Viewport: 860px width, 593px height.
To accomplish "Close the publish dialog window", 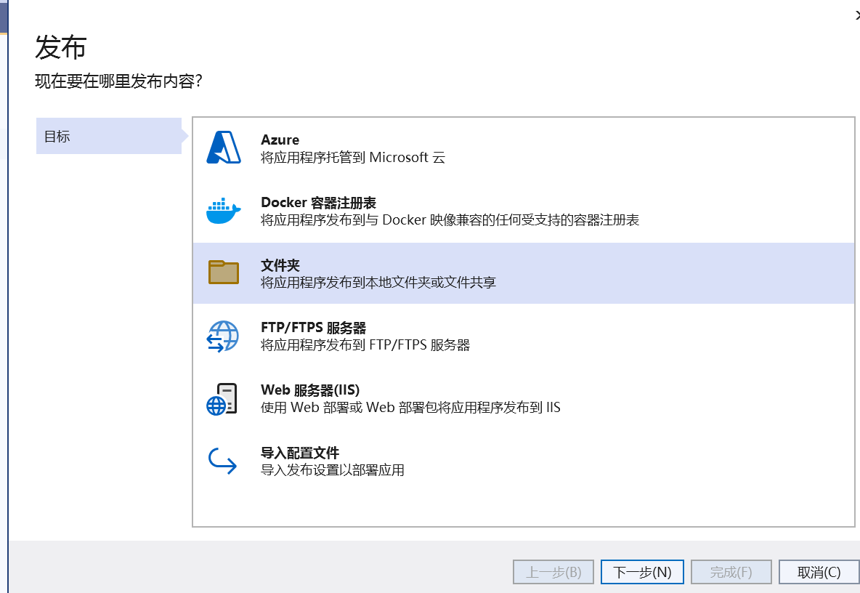I will (857, 15).
